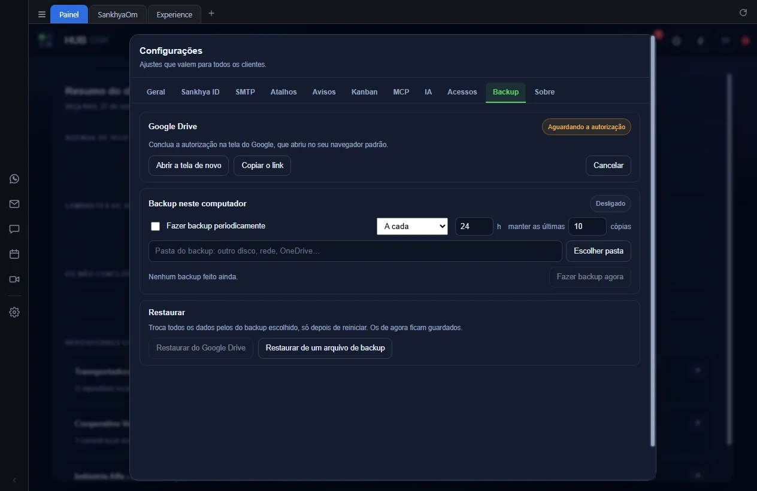
Task: Open the hamburger menu beside the Painel tab
Action: pyautogui.click(x=41, y=14)
